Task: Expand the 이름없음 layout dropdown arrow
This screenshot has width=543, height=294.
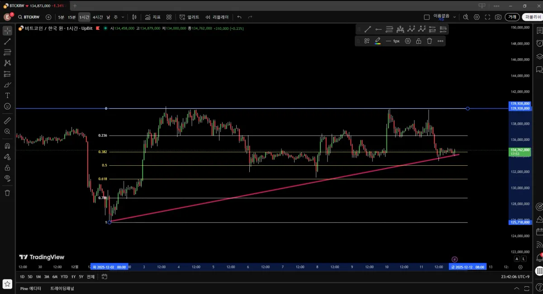Action: click(453, 17)
